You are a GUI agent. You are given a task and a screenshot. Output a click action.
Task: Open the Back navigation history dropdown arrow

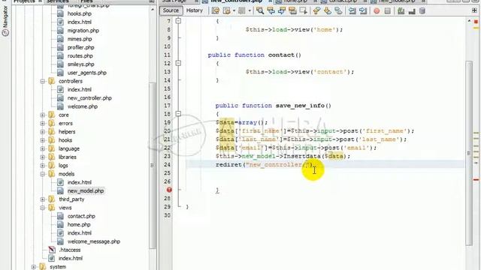click(234, 10)
